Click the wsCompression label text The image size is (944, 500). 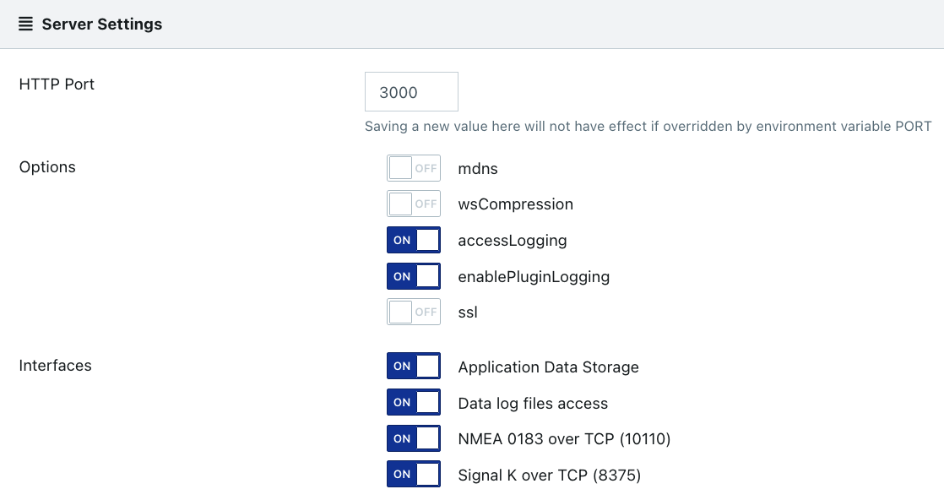[x=515, y=204]
